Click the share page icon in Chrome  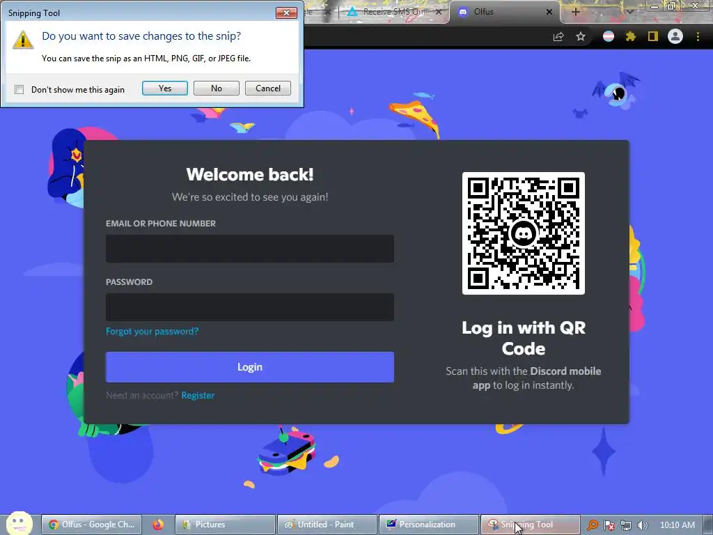tap(558, 36)
